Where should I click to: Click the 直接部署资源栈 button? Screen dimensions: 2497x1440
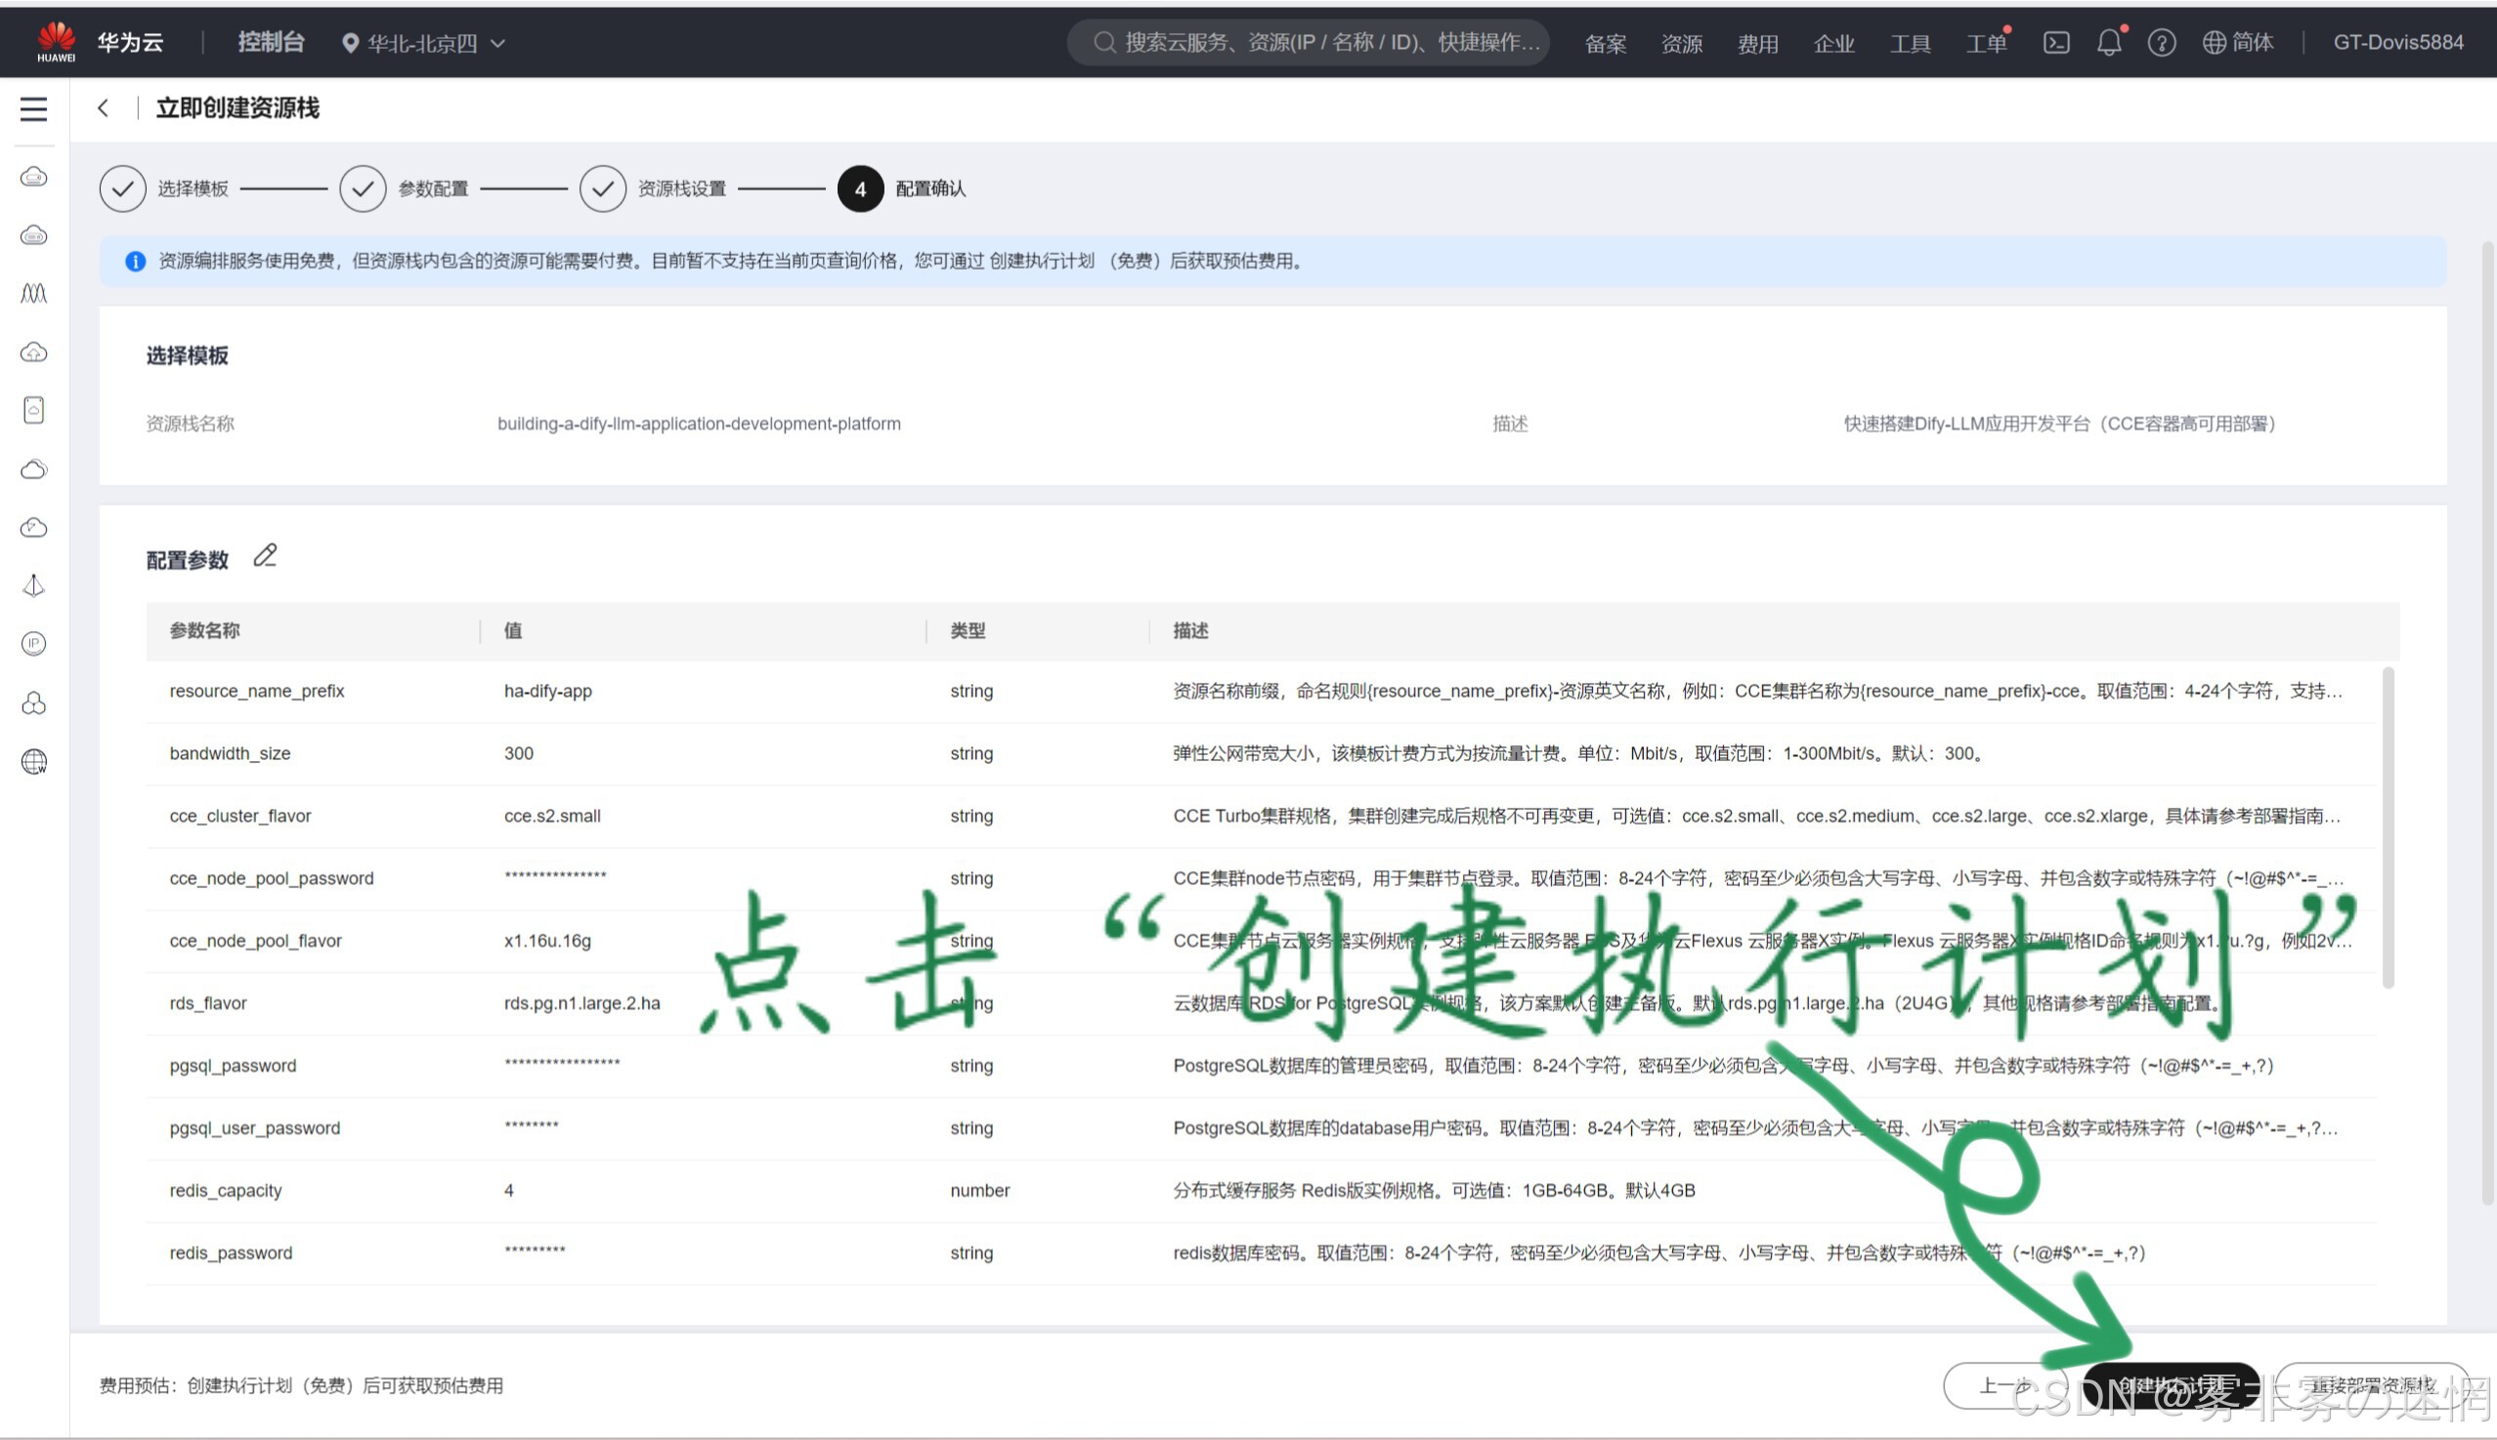(x=2372, y=1385)
